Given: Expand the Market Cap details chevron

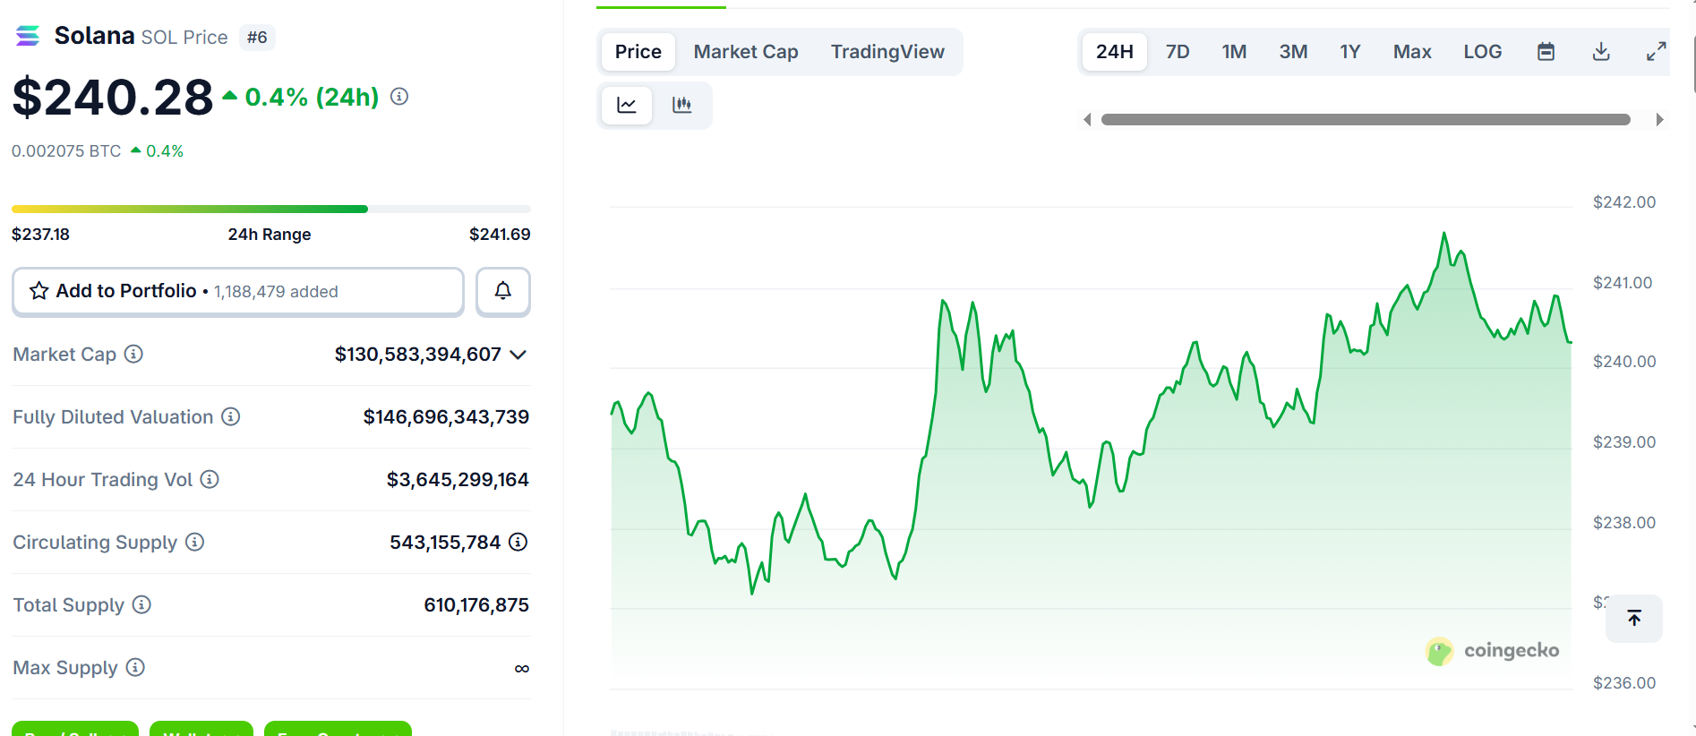Looking at the screenshot, I should click(518, 355).
